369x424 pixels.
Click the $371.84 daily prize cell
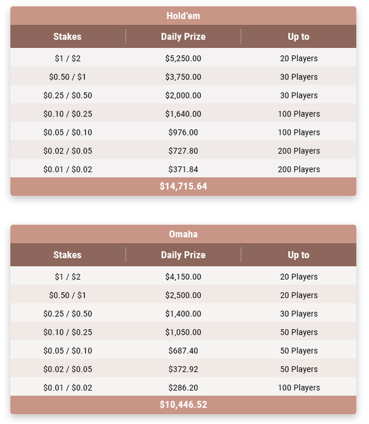pos(183,169)
